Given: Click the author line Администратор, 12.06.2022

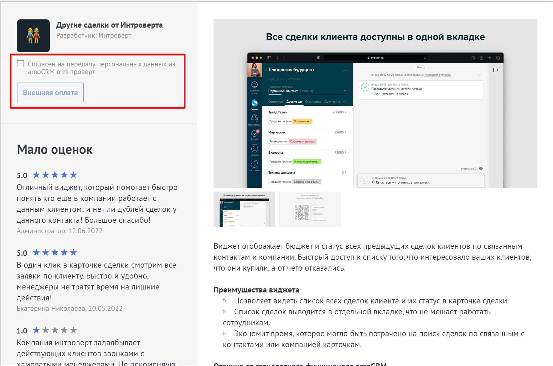Looking at the screenshot, I should point(60,231).
